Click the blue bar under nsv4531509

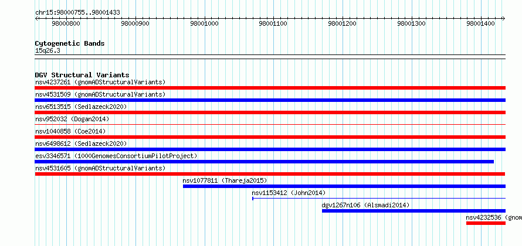coord(270,100)
